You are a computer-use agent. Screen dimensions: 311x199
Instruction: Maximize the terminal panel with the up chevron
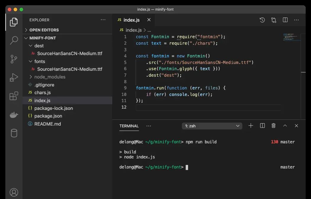coord(285,126)
